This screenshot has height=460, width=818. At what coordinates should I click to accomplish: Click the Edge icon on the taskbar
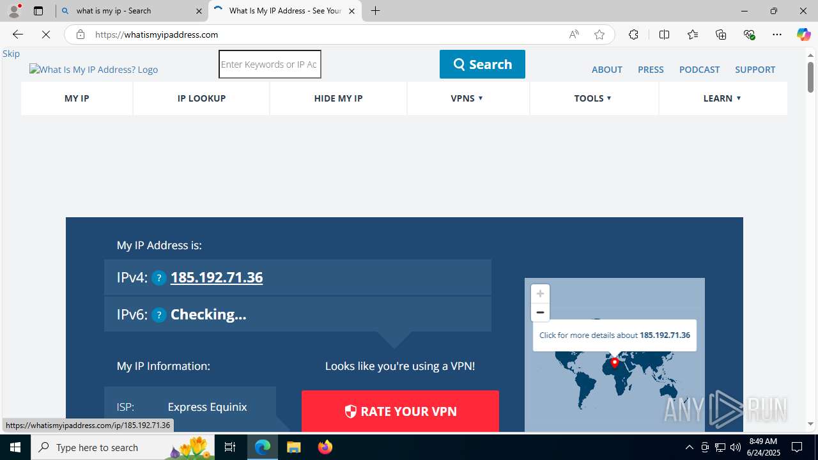263,447
